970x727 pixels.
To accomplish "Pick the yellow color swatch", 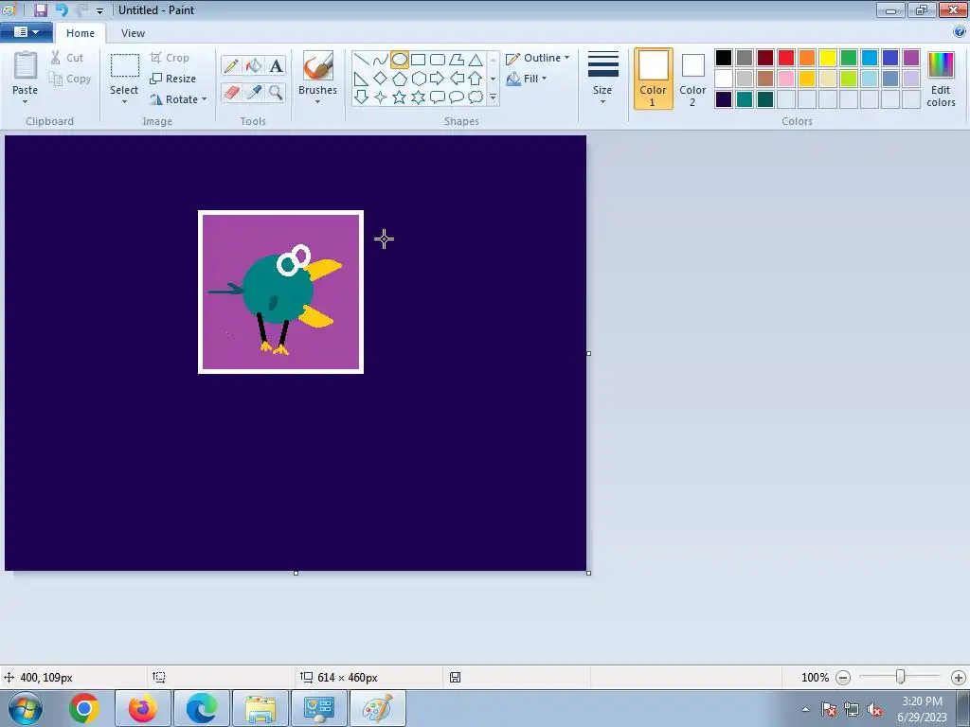I will click(x=828, y=58).
